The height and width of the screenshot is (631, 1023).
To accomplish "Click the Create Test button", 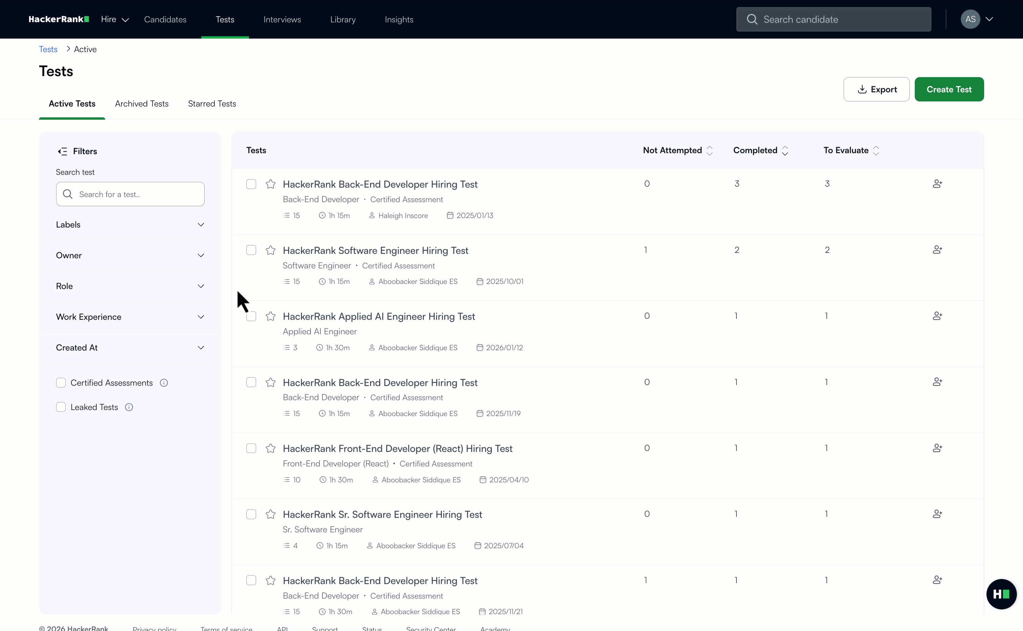I will click(x=949, y=89).
